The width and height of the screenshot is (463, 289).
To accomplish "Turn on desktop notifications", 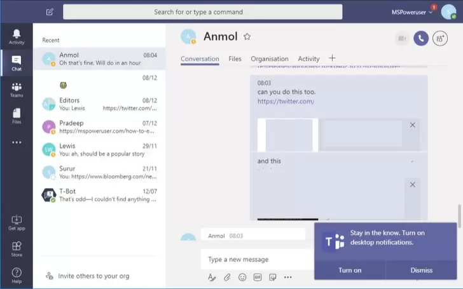I will [350, 270].
